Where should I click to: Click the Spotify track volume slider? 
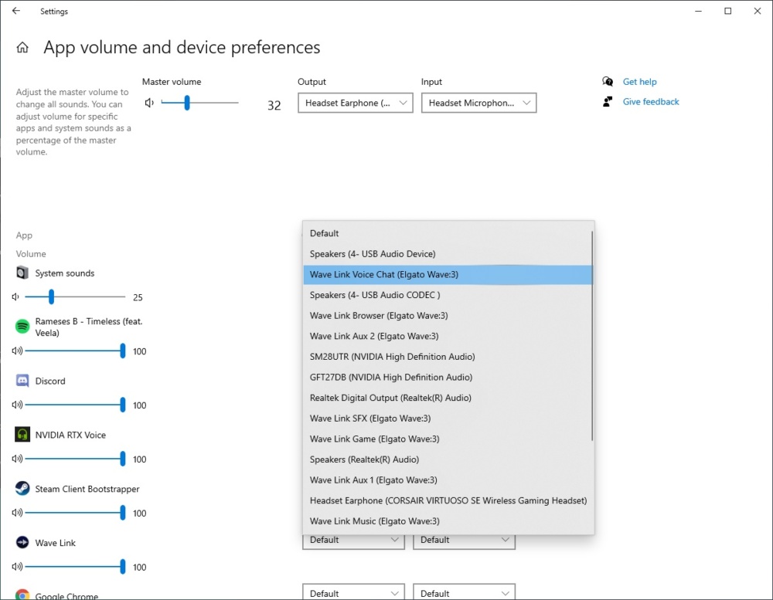coord(75,351)
